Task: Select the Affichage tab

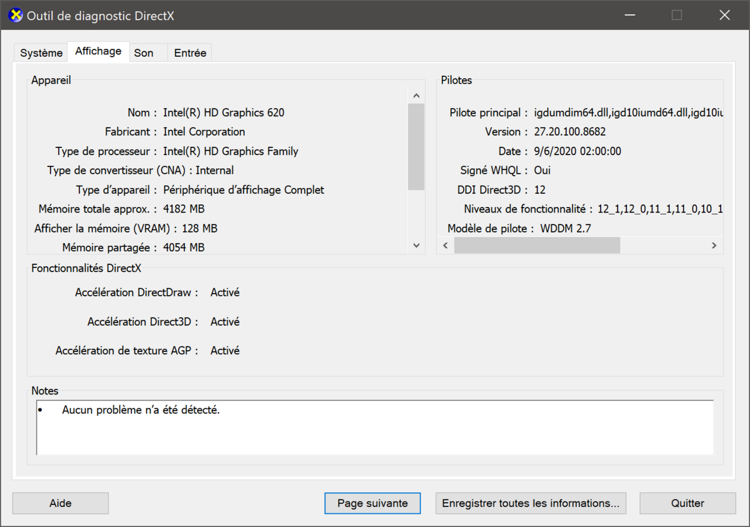Action: 98,51
